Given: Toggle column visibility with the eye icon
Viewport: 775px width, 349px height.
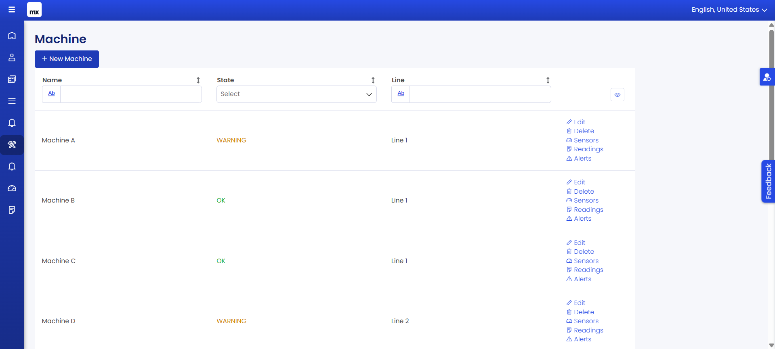Looking at the screenshot, I should [617, 95].
